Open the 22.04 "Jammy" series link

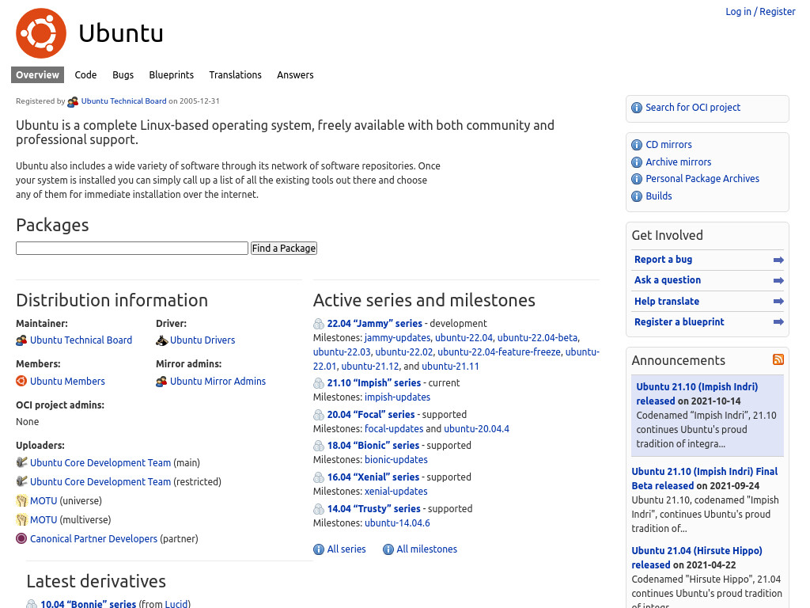(x=374, y=324)
